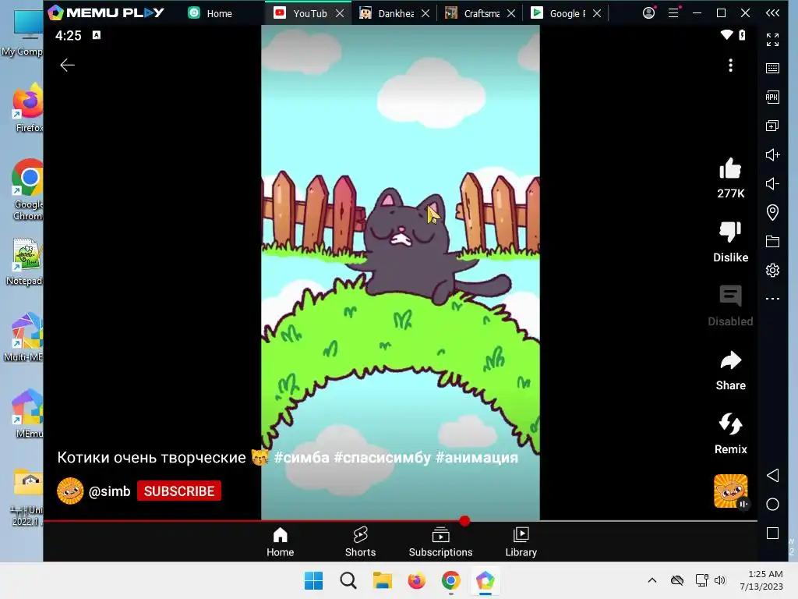This screenshot has width=798, height=599.
Task: Open the Library tab
Action: point(521,543)
